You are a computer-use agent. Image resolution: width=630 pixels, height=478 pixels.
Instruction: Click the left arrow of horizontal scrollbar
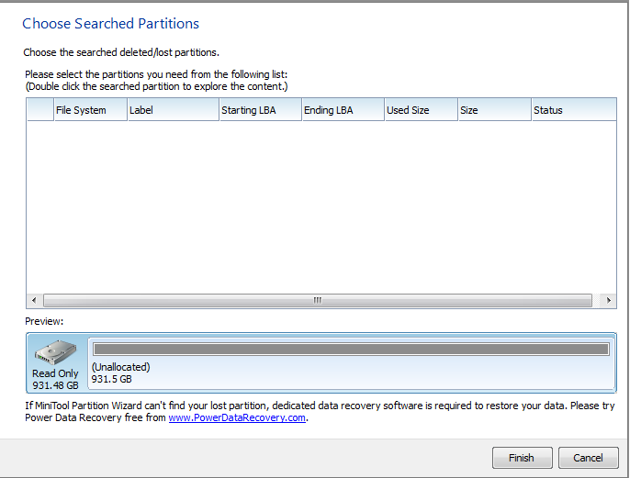pyautogui.click(x=34, y=300)
